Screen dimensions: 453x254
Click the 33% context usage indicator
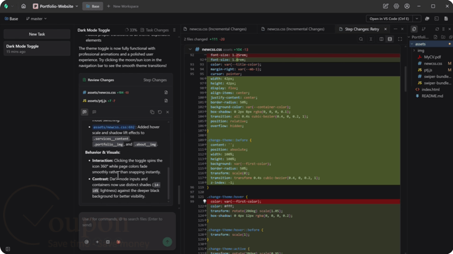(x=131, y=30)
